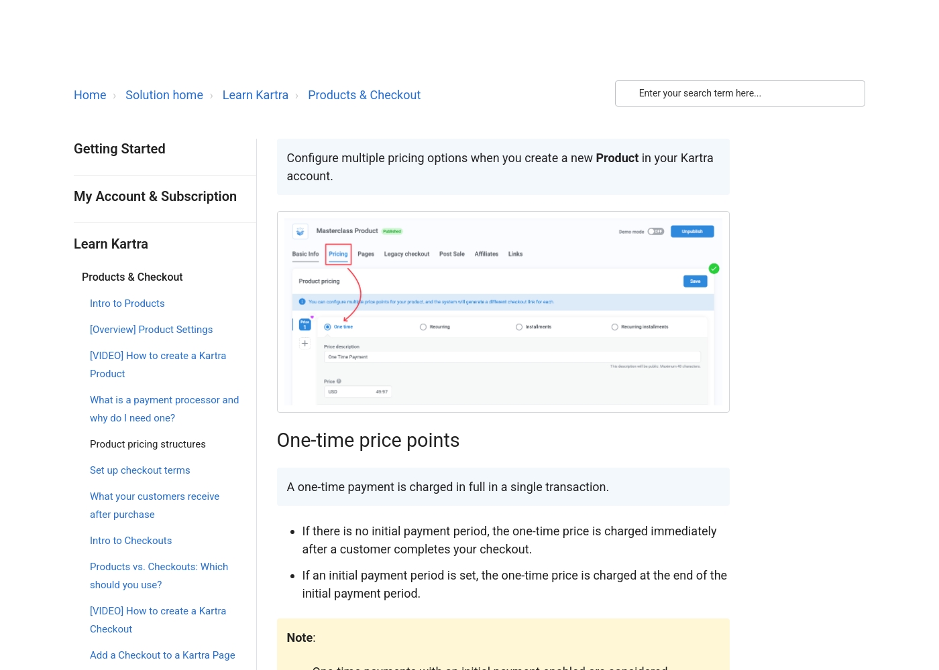Select the Products & Checkout sidebar folder
This screenshot has width=939, height=670.
coord(132,277)
